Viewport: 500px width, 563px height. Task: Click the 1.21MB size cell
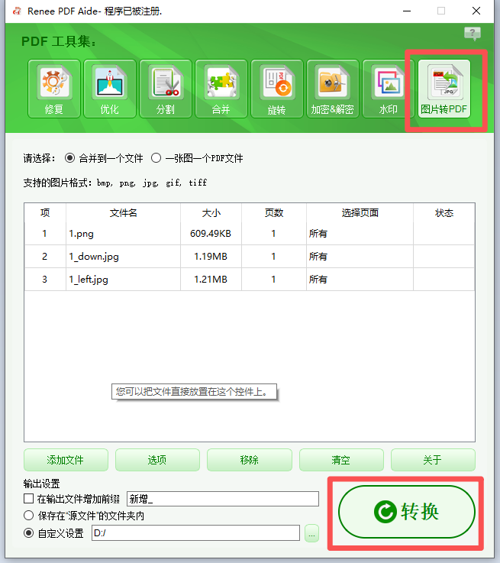click(x=211, y=280)
